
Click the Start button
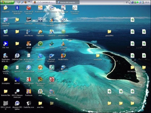[x=7, y=2]
